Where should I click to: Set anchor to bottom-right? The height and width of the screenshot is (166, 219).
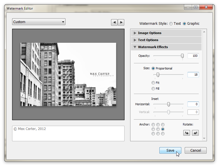pyautogui.click(x=163, y=134)
